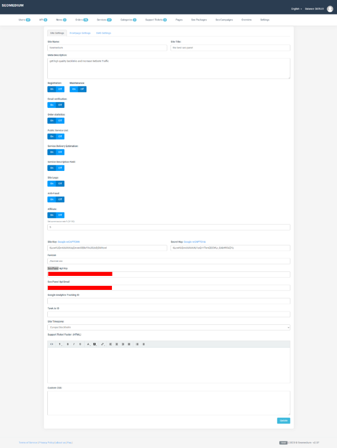Open Privacy Policy footer link
The width and height of the screenshot is (337, 448).
(x=47, y=443)
